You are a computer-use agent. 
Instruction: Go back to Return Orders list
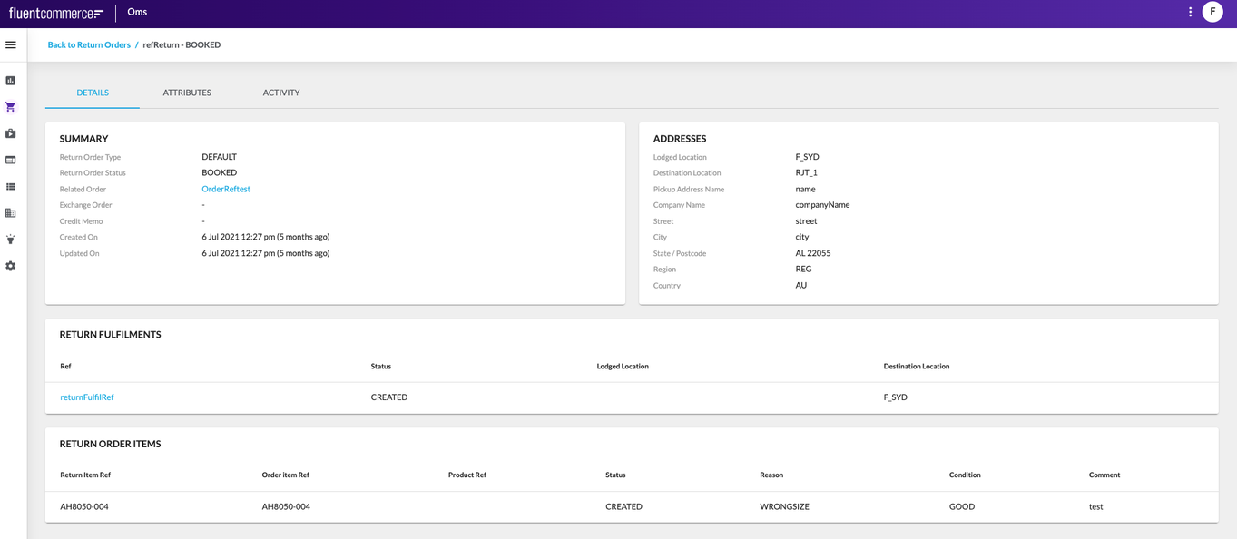pos(89,44)
